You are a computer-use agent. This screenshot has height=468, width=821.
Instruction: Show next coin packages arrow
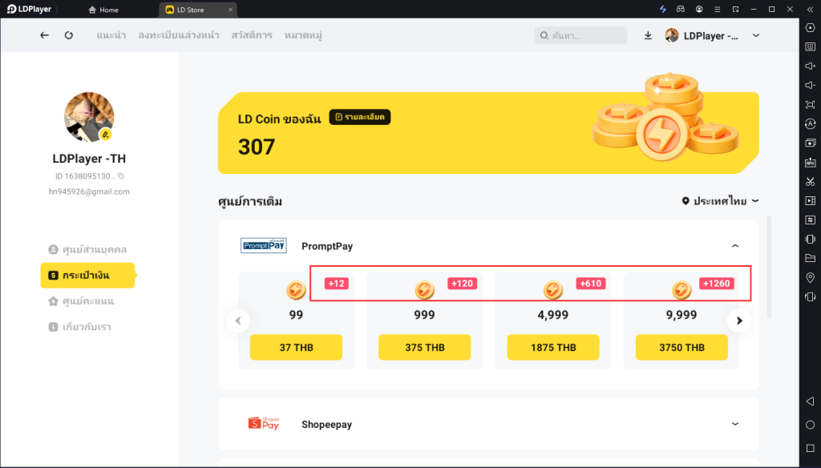(739, 321)
